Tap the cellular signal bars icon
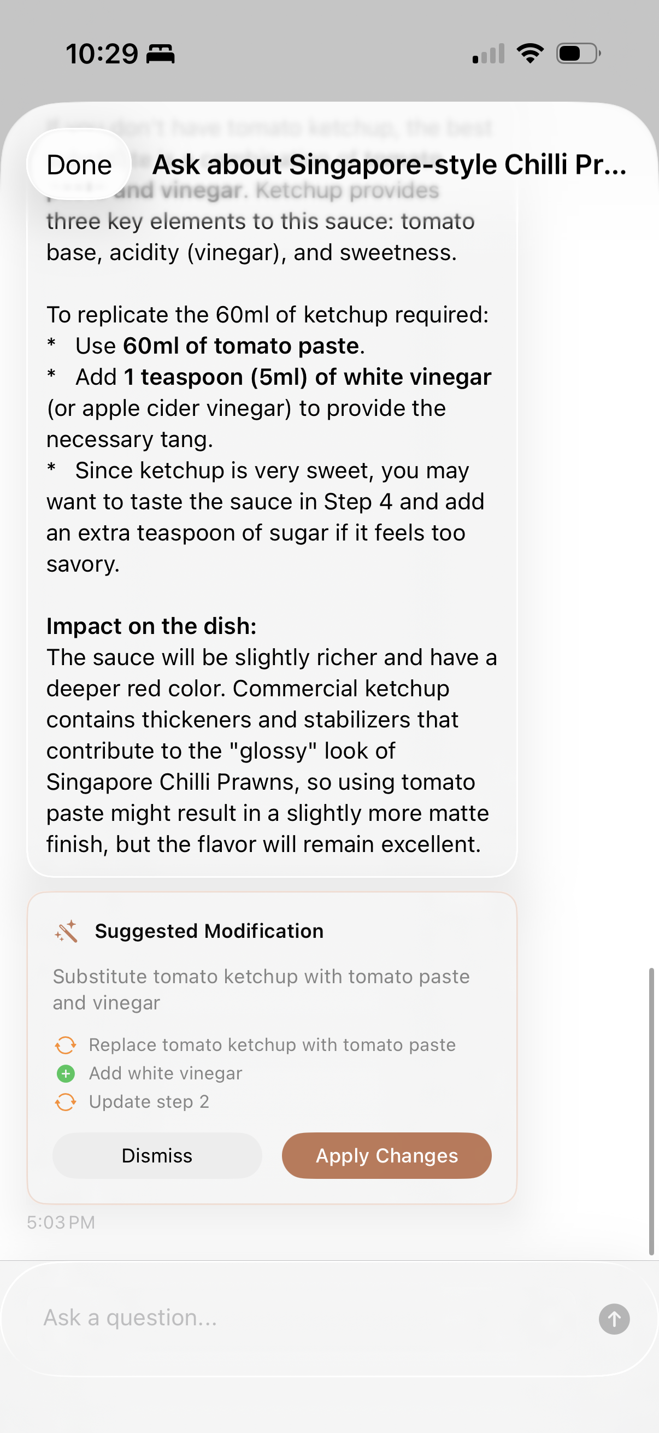This screenshot has width=659, height=1433. pos(489,54)
